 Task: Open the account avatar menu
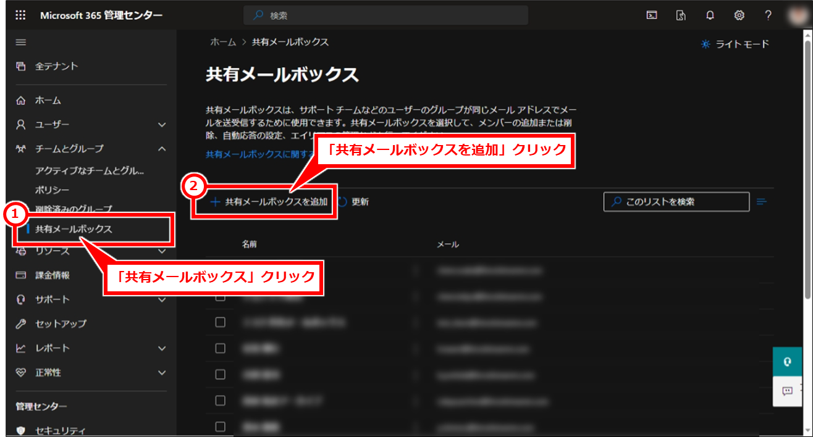pos(798,15)
